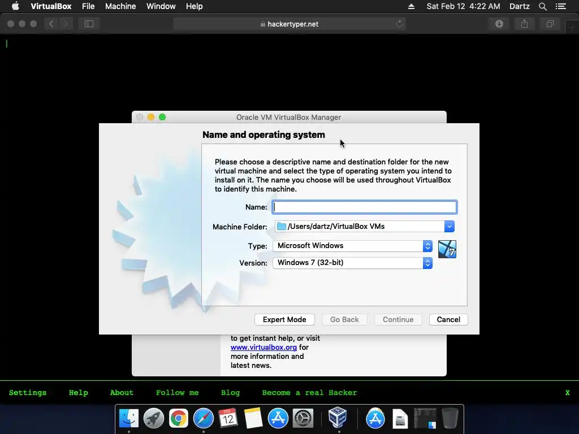Open the VirtualBox application menu
The width and height of the screenshot is (579, 434).
tap(51, 6)
